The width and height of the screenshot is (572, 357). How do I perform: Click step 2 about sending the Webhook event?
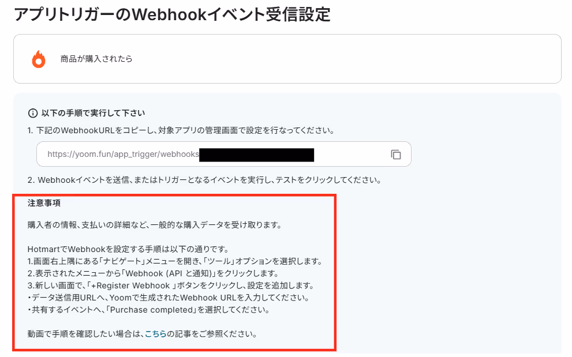point(204,180)
